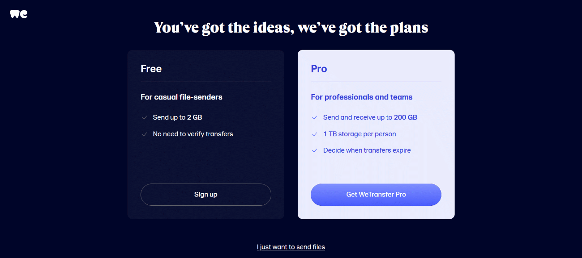Screen dimensions: 582x258
Task: Click the For casual file-senders label
Action: click(181, 97)
